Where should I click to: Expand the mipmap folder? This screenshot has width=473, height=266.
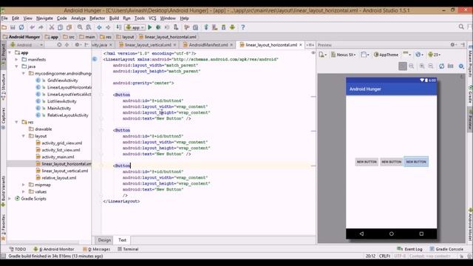pos(24,185)
